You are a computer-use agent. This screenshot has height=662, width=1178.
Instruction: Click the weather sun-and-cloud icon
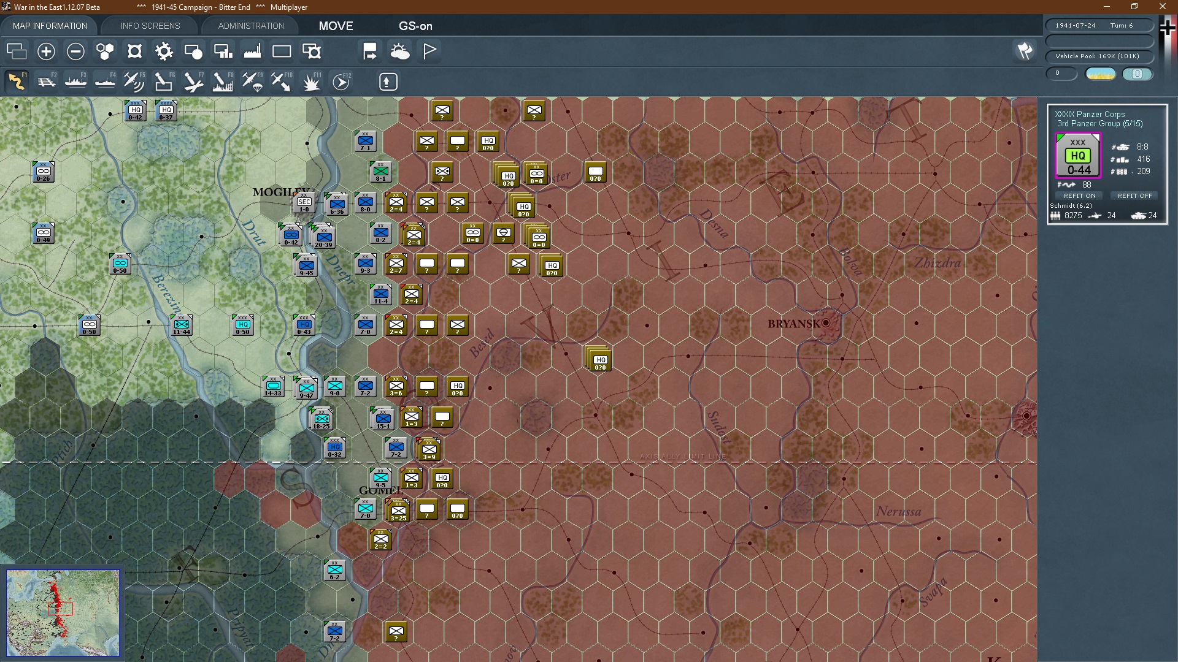(x=400, y=51)
